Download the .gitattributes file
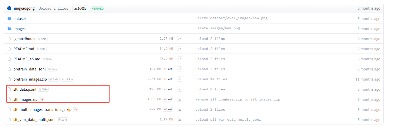 point(180,39)
